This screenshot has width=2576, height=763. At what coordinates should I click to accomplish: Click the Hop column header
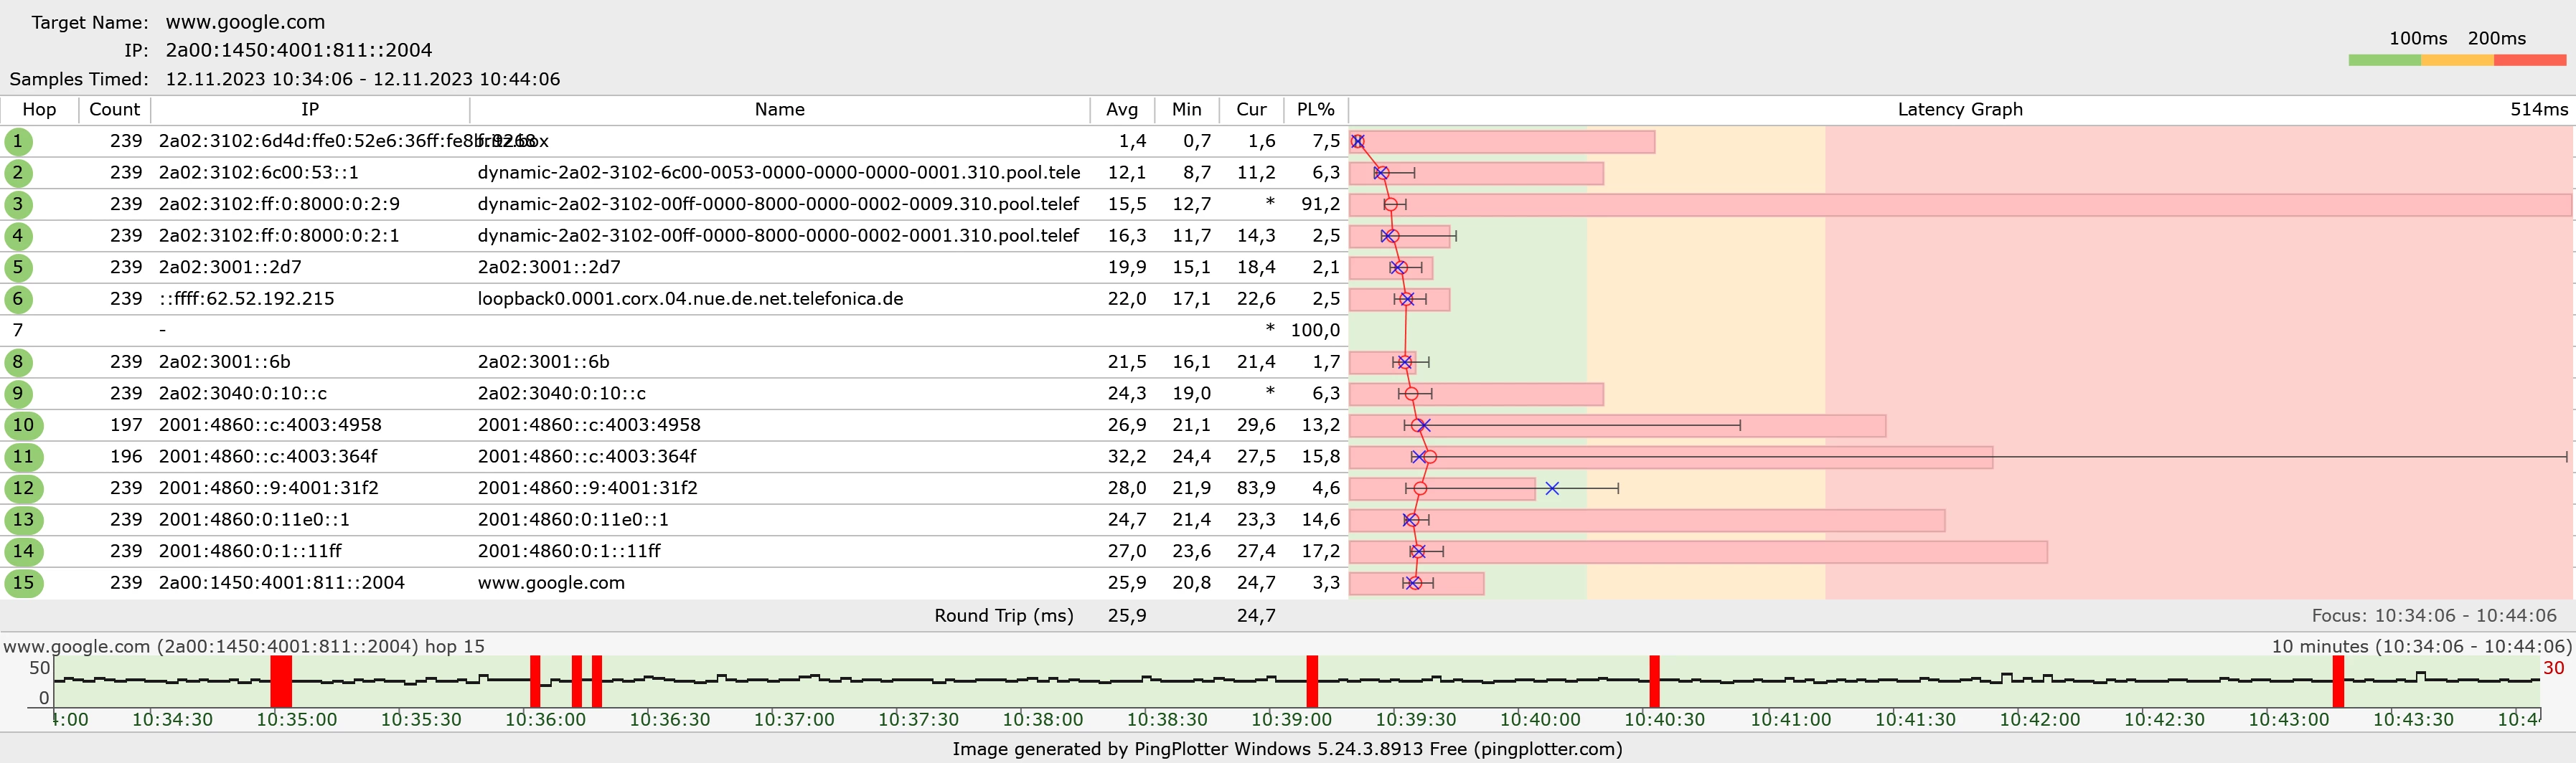tap(39, 110)
